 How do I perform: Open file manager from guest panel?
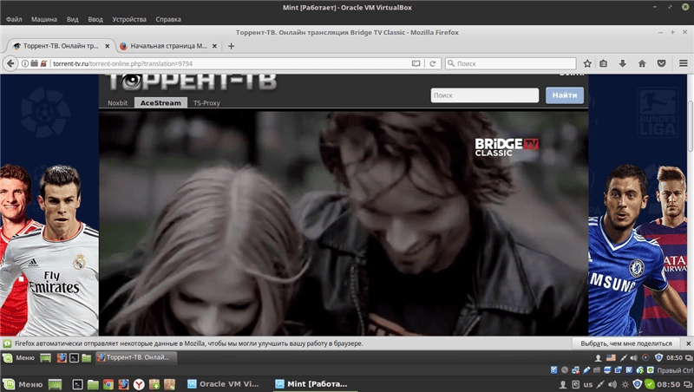[x=86, y=357]
